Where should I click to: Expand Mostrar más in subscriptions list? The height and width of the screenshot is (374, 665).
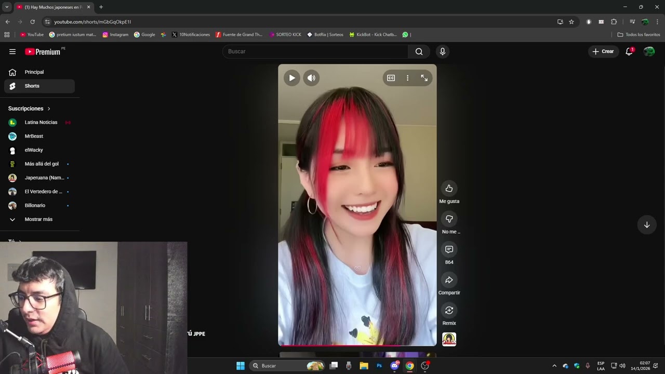tap(39, 219)
